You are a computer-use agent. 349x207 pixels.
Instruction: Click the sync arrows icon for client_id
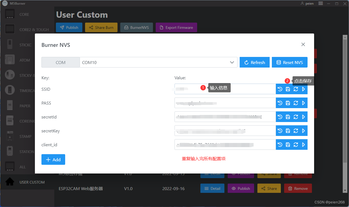click(x=296, y=145)
